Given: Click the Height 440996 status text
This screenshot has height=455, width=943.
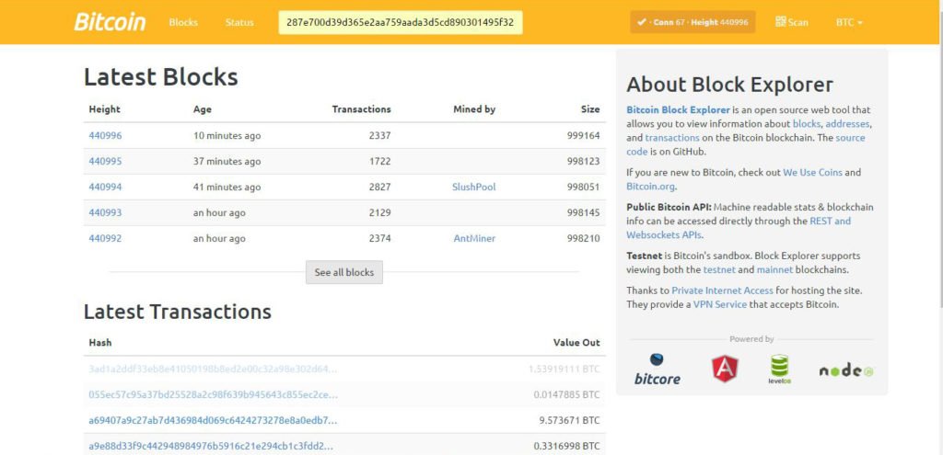Looking at the screenshot, I should pos(719,22).
